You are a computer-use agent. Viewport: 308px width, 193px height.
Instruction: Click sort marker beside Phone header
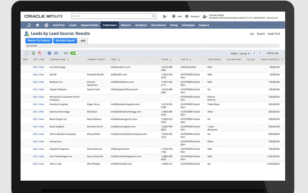tap(170, 60)
